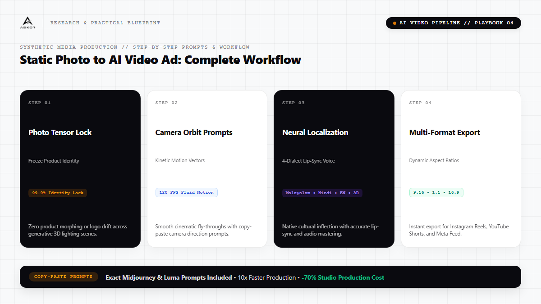
Task: Click the STEP 01 label
Action: point(40,103)
